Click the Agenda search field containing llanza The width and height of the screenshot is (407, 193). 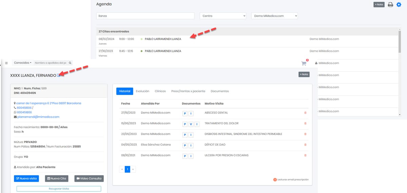145,16
